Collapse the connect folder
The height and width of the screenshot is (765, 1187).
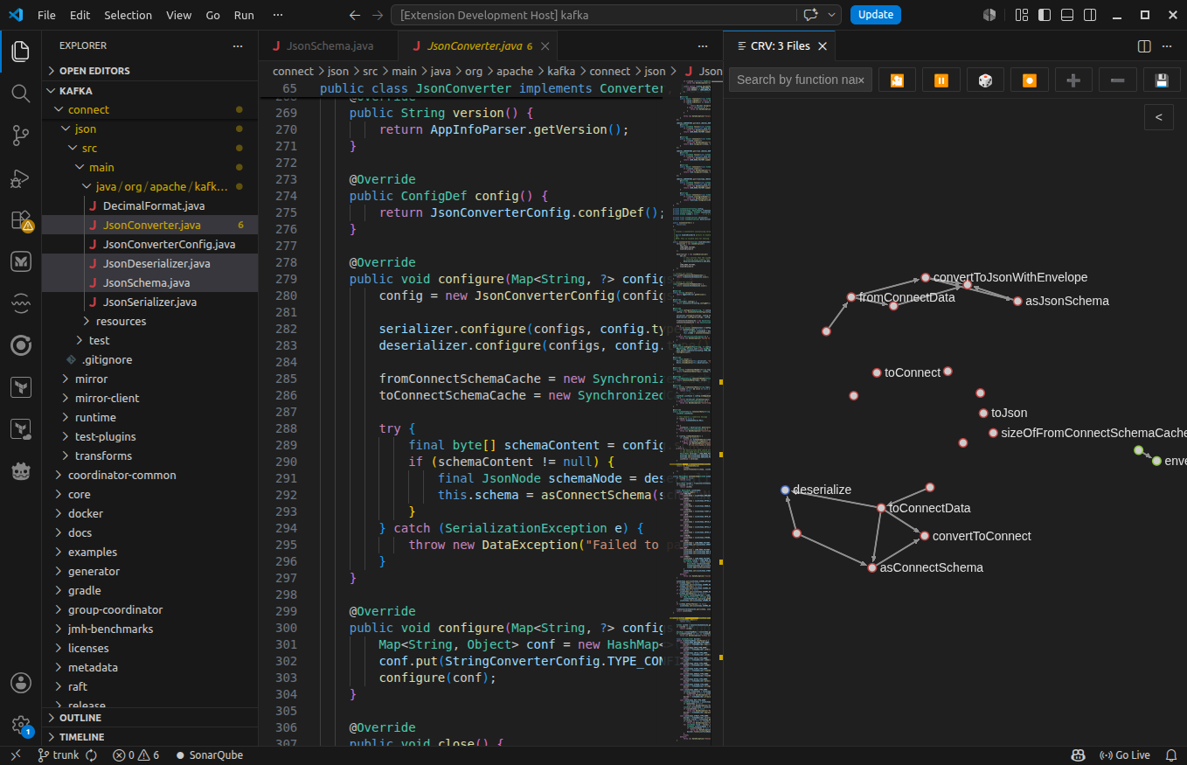[149, 109]
